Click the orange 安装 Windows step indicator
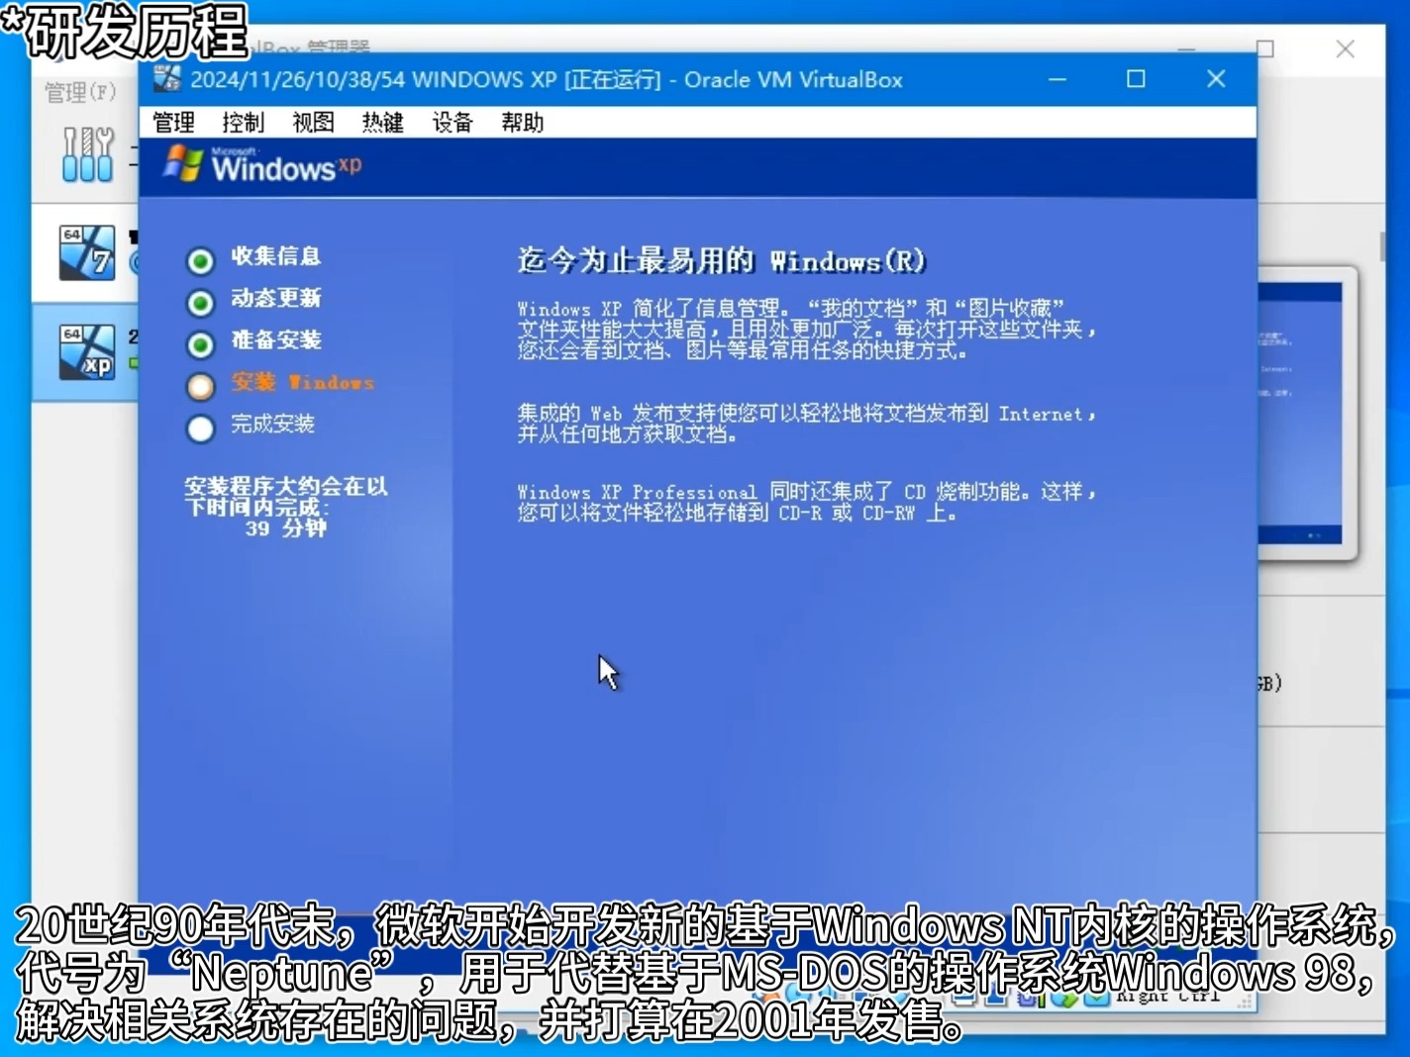Viewport: 1410px width, 1057px height. 201,386
